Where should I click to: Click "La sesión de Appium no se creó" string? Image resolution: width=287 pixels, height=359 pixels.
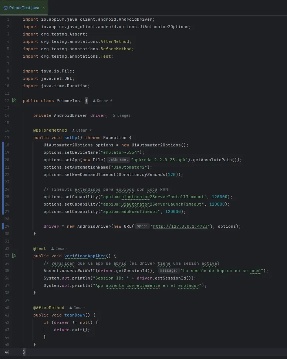tap(222, 271)
